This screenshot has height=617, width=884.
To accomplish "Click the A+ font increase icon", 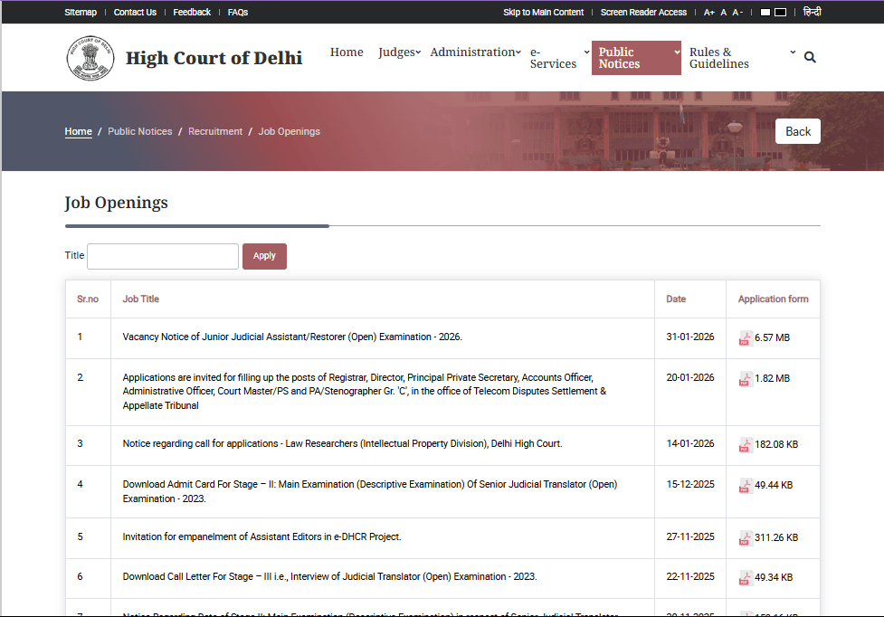I will [x=709, y=12].
